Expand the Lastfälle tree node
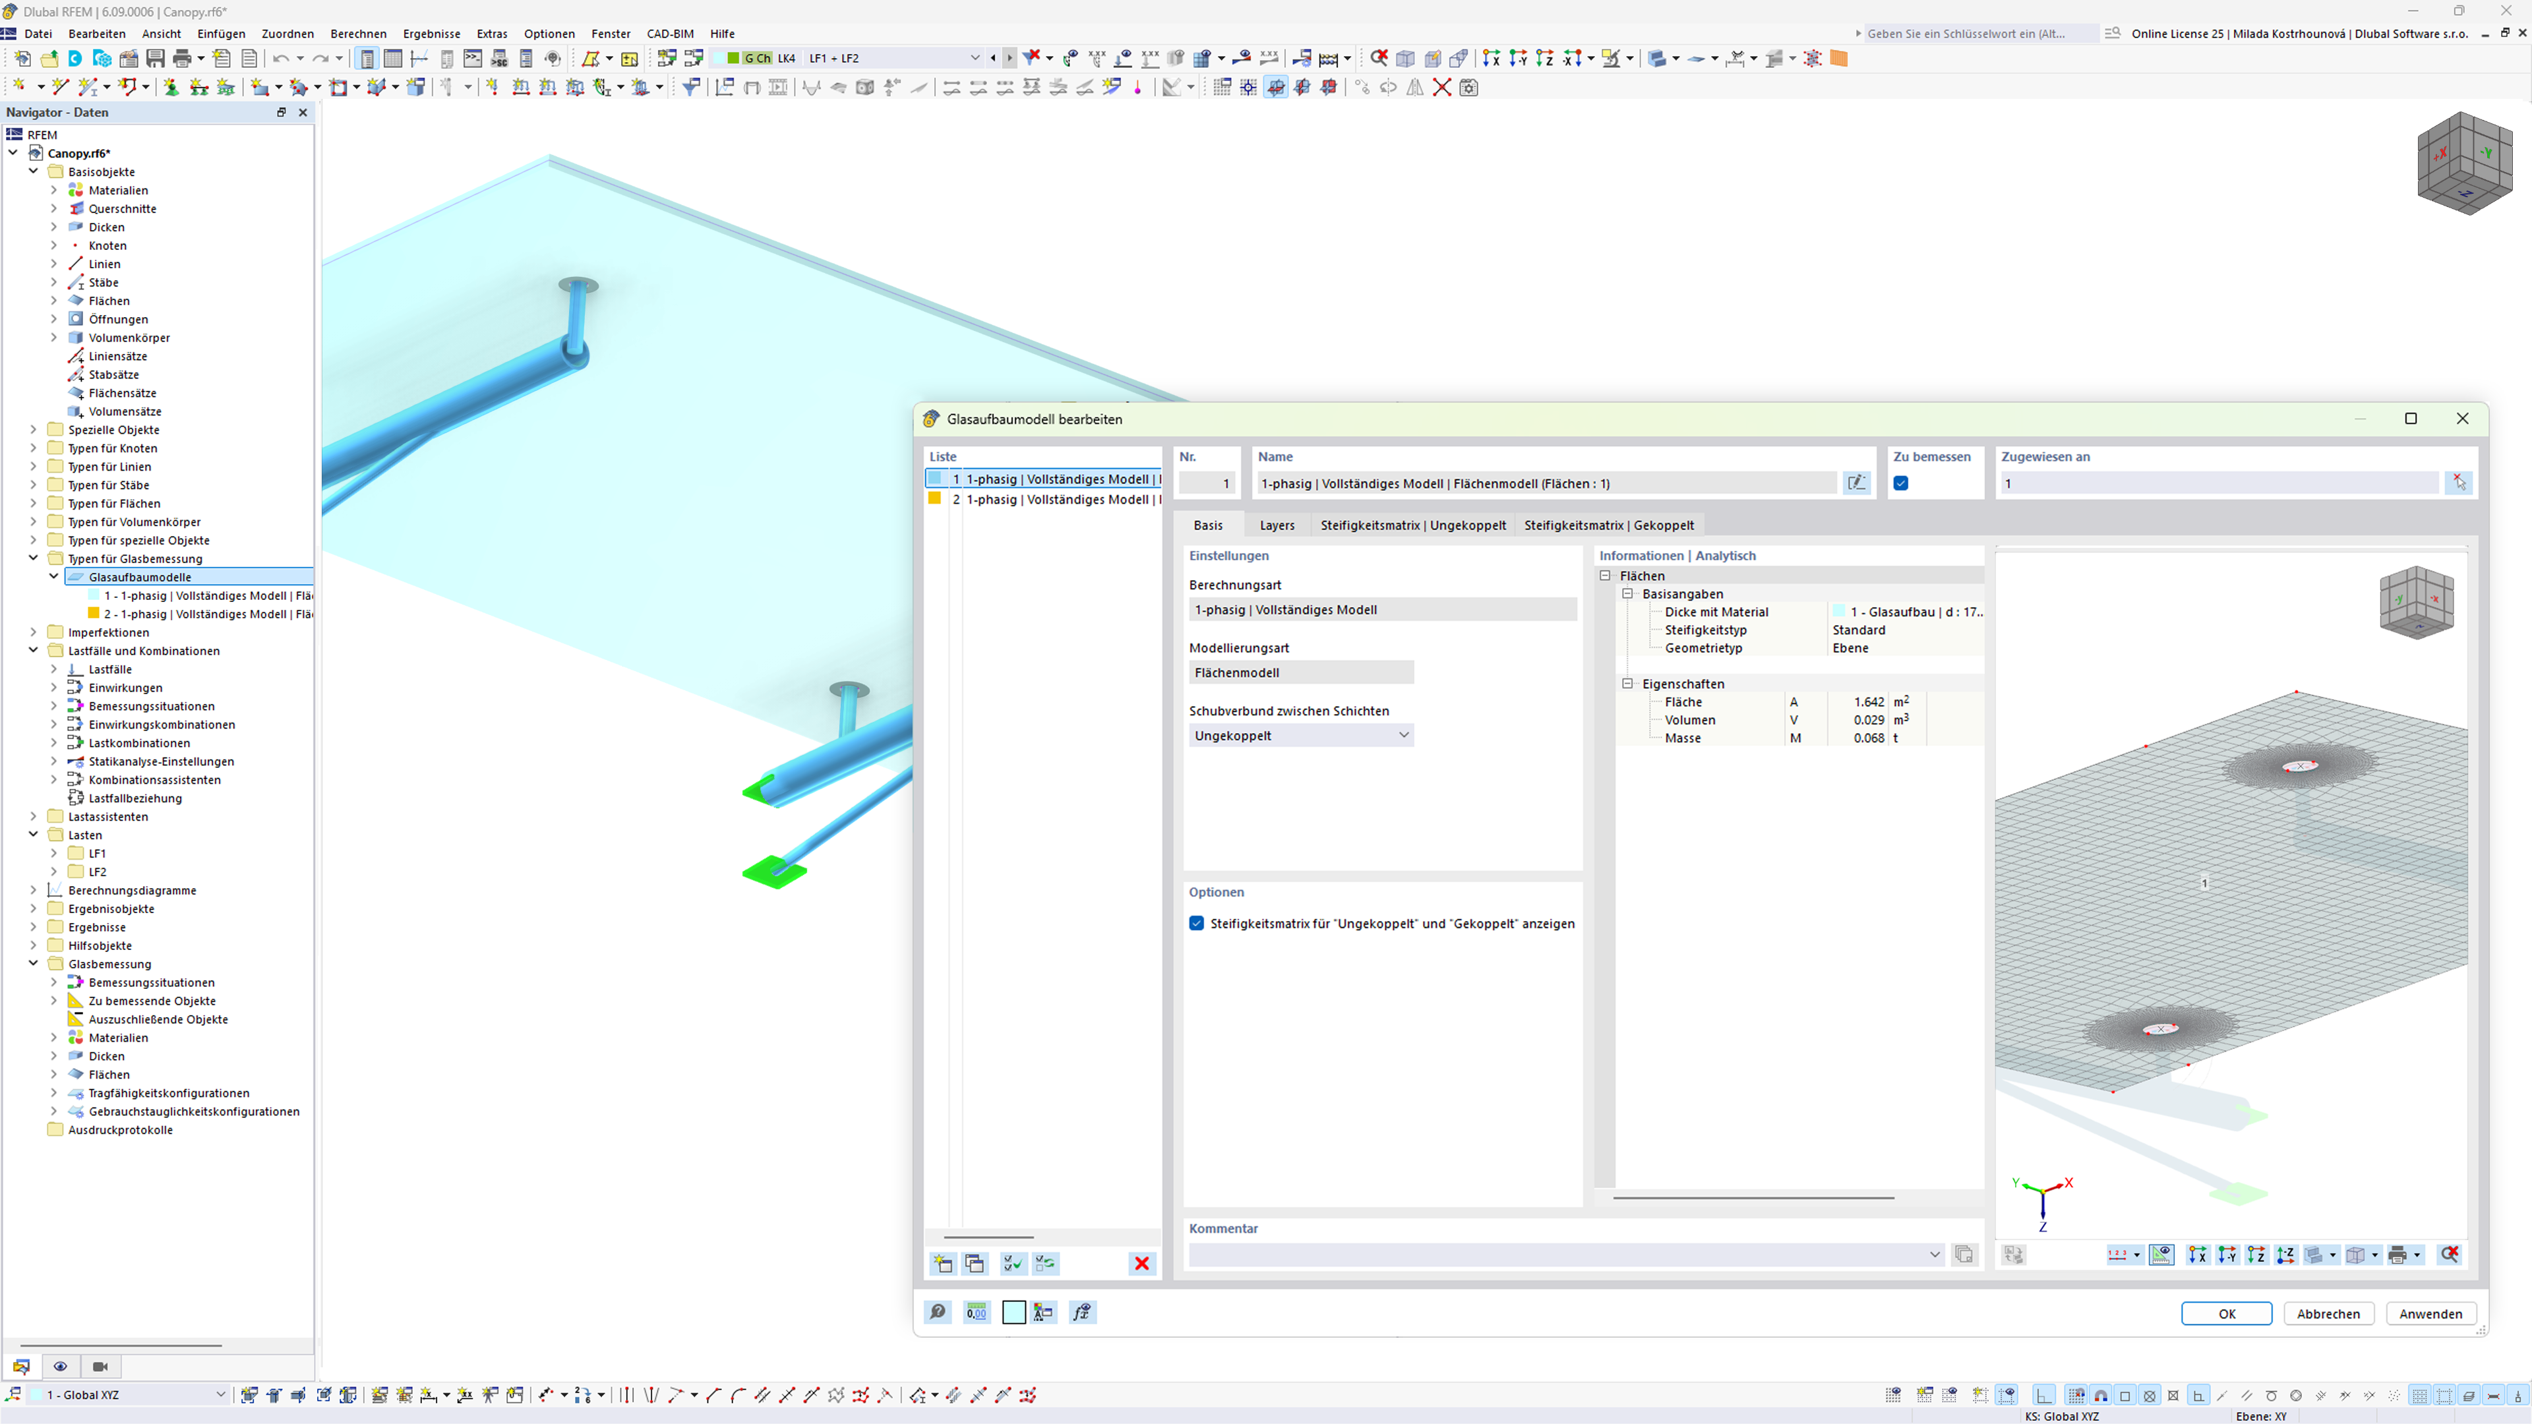2532x1424 pixels. tap(55, 668)
